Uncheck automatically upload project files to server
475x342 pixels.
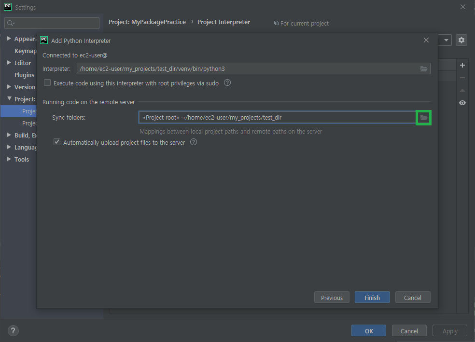tap(57, 142)
